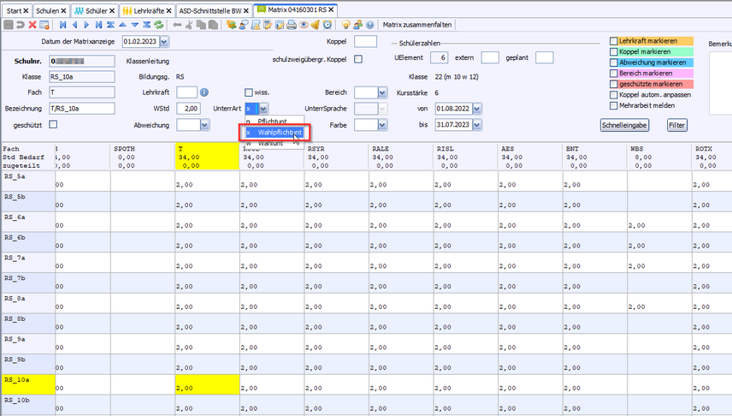This screenshot has height=416, width=732.
Task: Switch to the Lehrkräfte tab
Action: tap(149, 10)
